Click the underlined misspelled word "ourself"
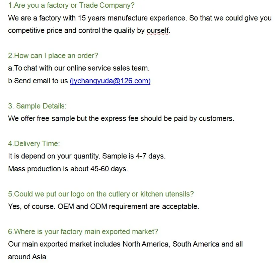The image size is (279, 263). pyautogui.click(x=158, y=31)
